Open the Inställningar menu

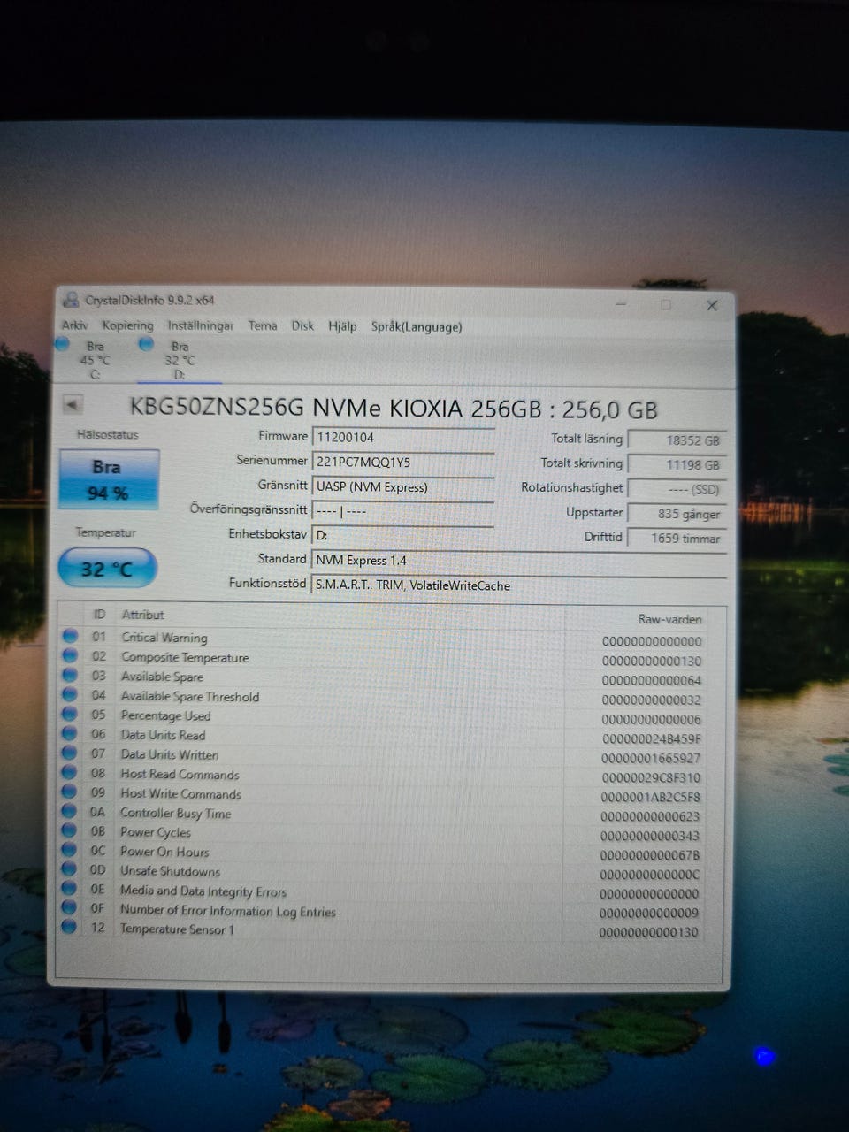tap(201, 325)
